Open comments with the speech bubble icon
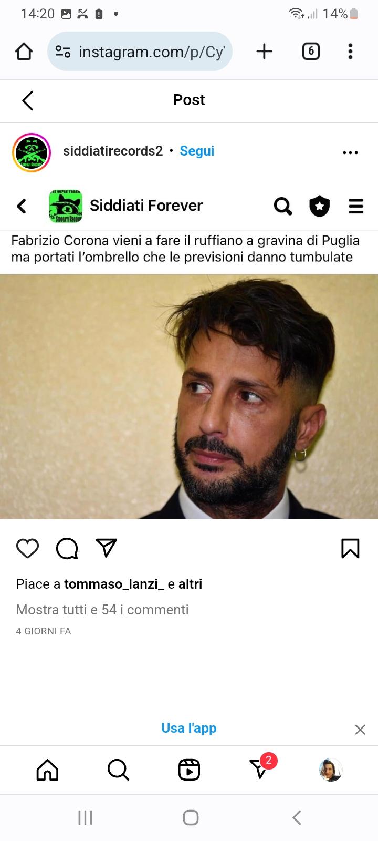 [x=67, y=548]
